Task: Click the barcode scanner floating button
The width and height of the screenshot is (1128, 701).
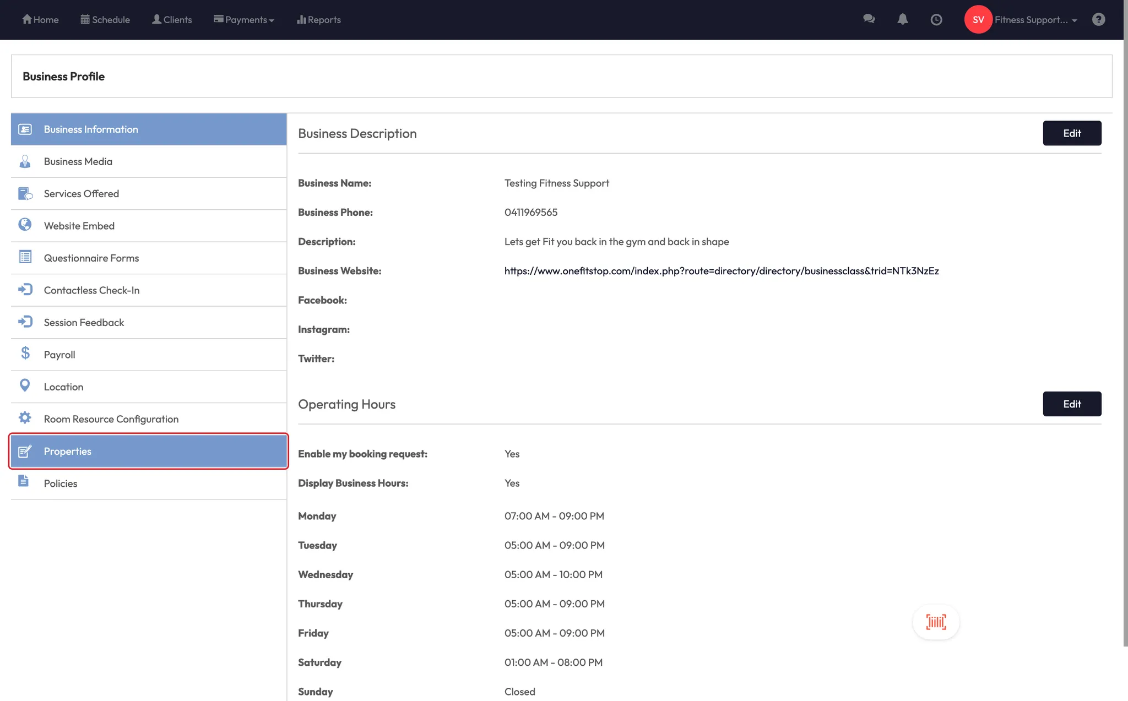Action: (x=936, y=622)
